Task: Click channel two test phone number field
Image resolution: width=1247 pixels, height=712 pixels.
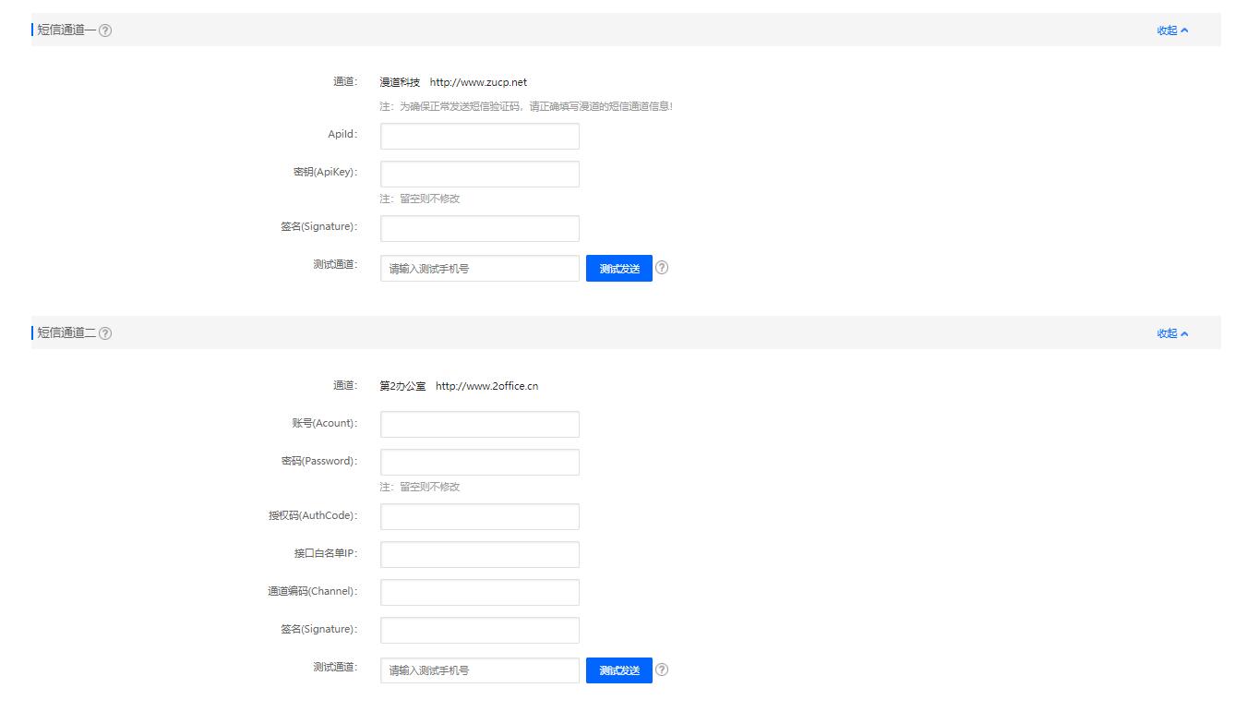Action: [480, 670]
